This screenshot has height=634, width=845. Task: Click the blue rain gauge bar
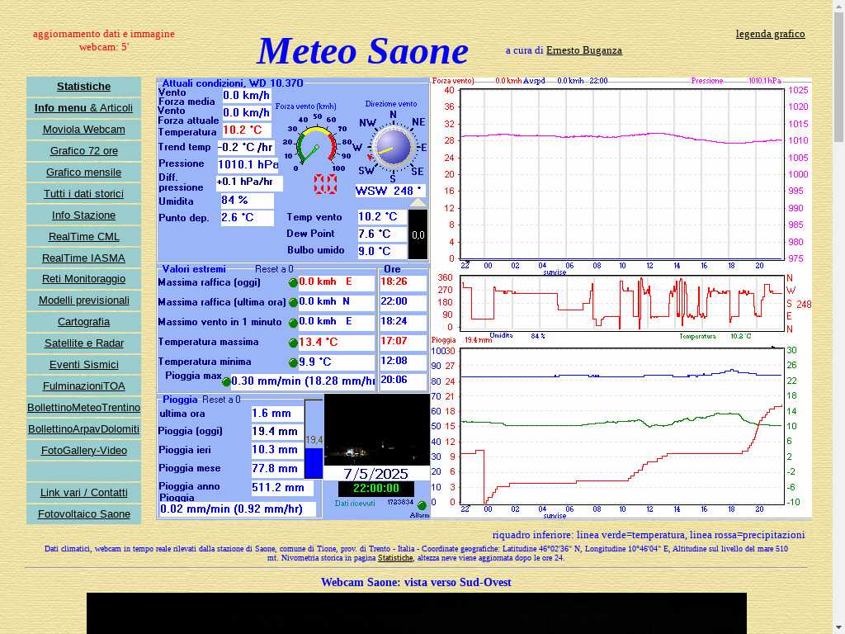point(314,439)
